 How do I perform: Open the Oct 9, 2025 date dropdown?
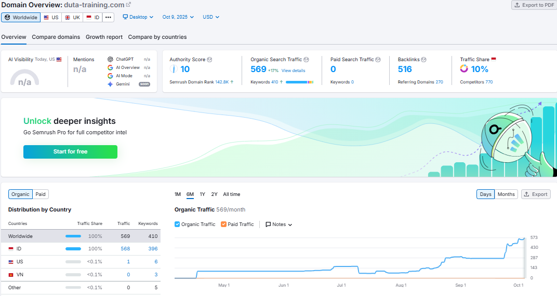click(x=178, y=17)
